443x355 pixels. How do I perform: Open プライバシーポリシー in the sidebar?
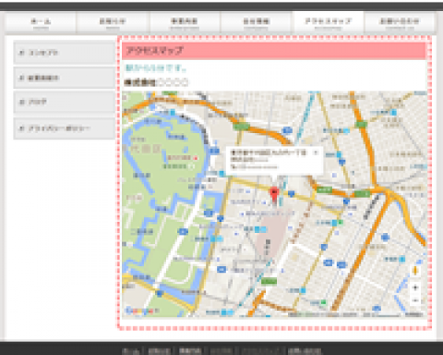[65, 129]
